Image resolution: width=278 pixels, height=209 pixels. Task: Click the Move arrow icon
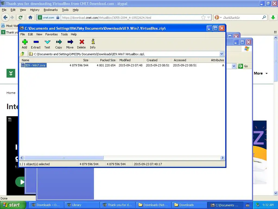(70, 44)
